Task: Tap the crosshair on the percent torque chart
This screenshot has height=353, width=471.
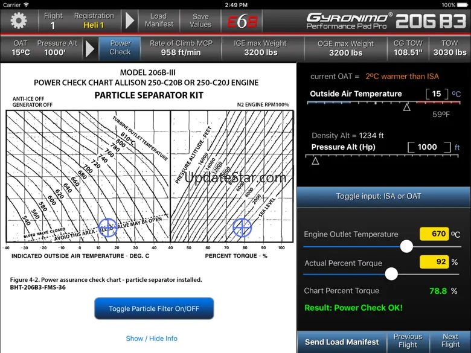Action: (x=242, y=227)
